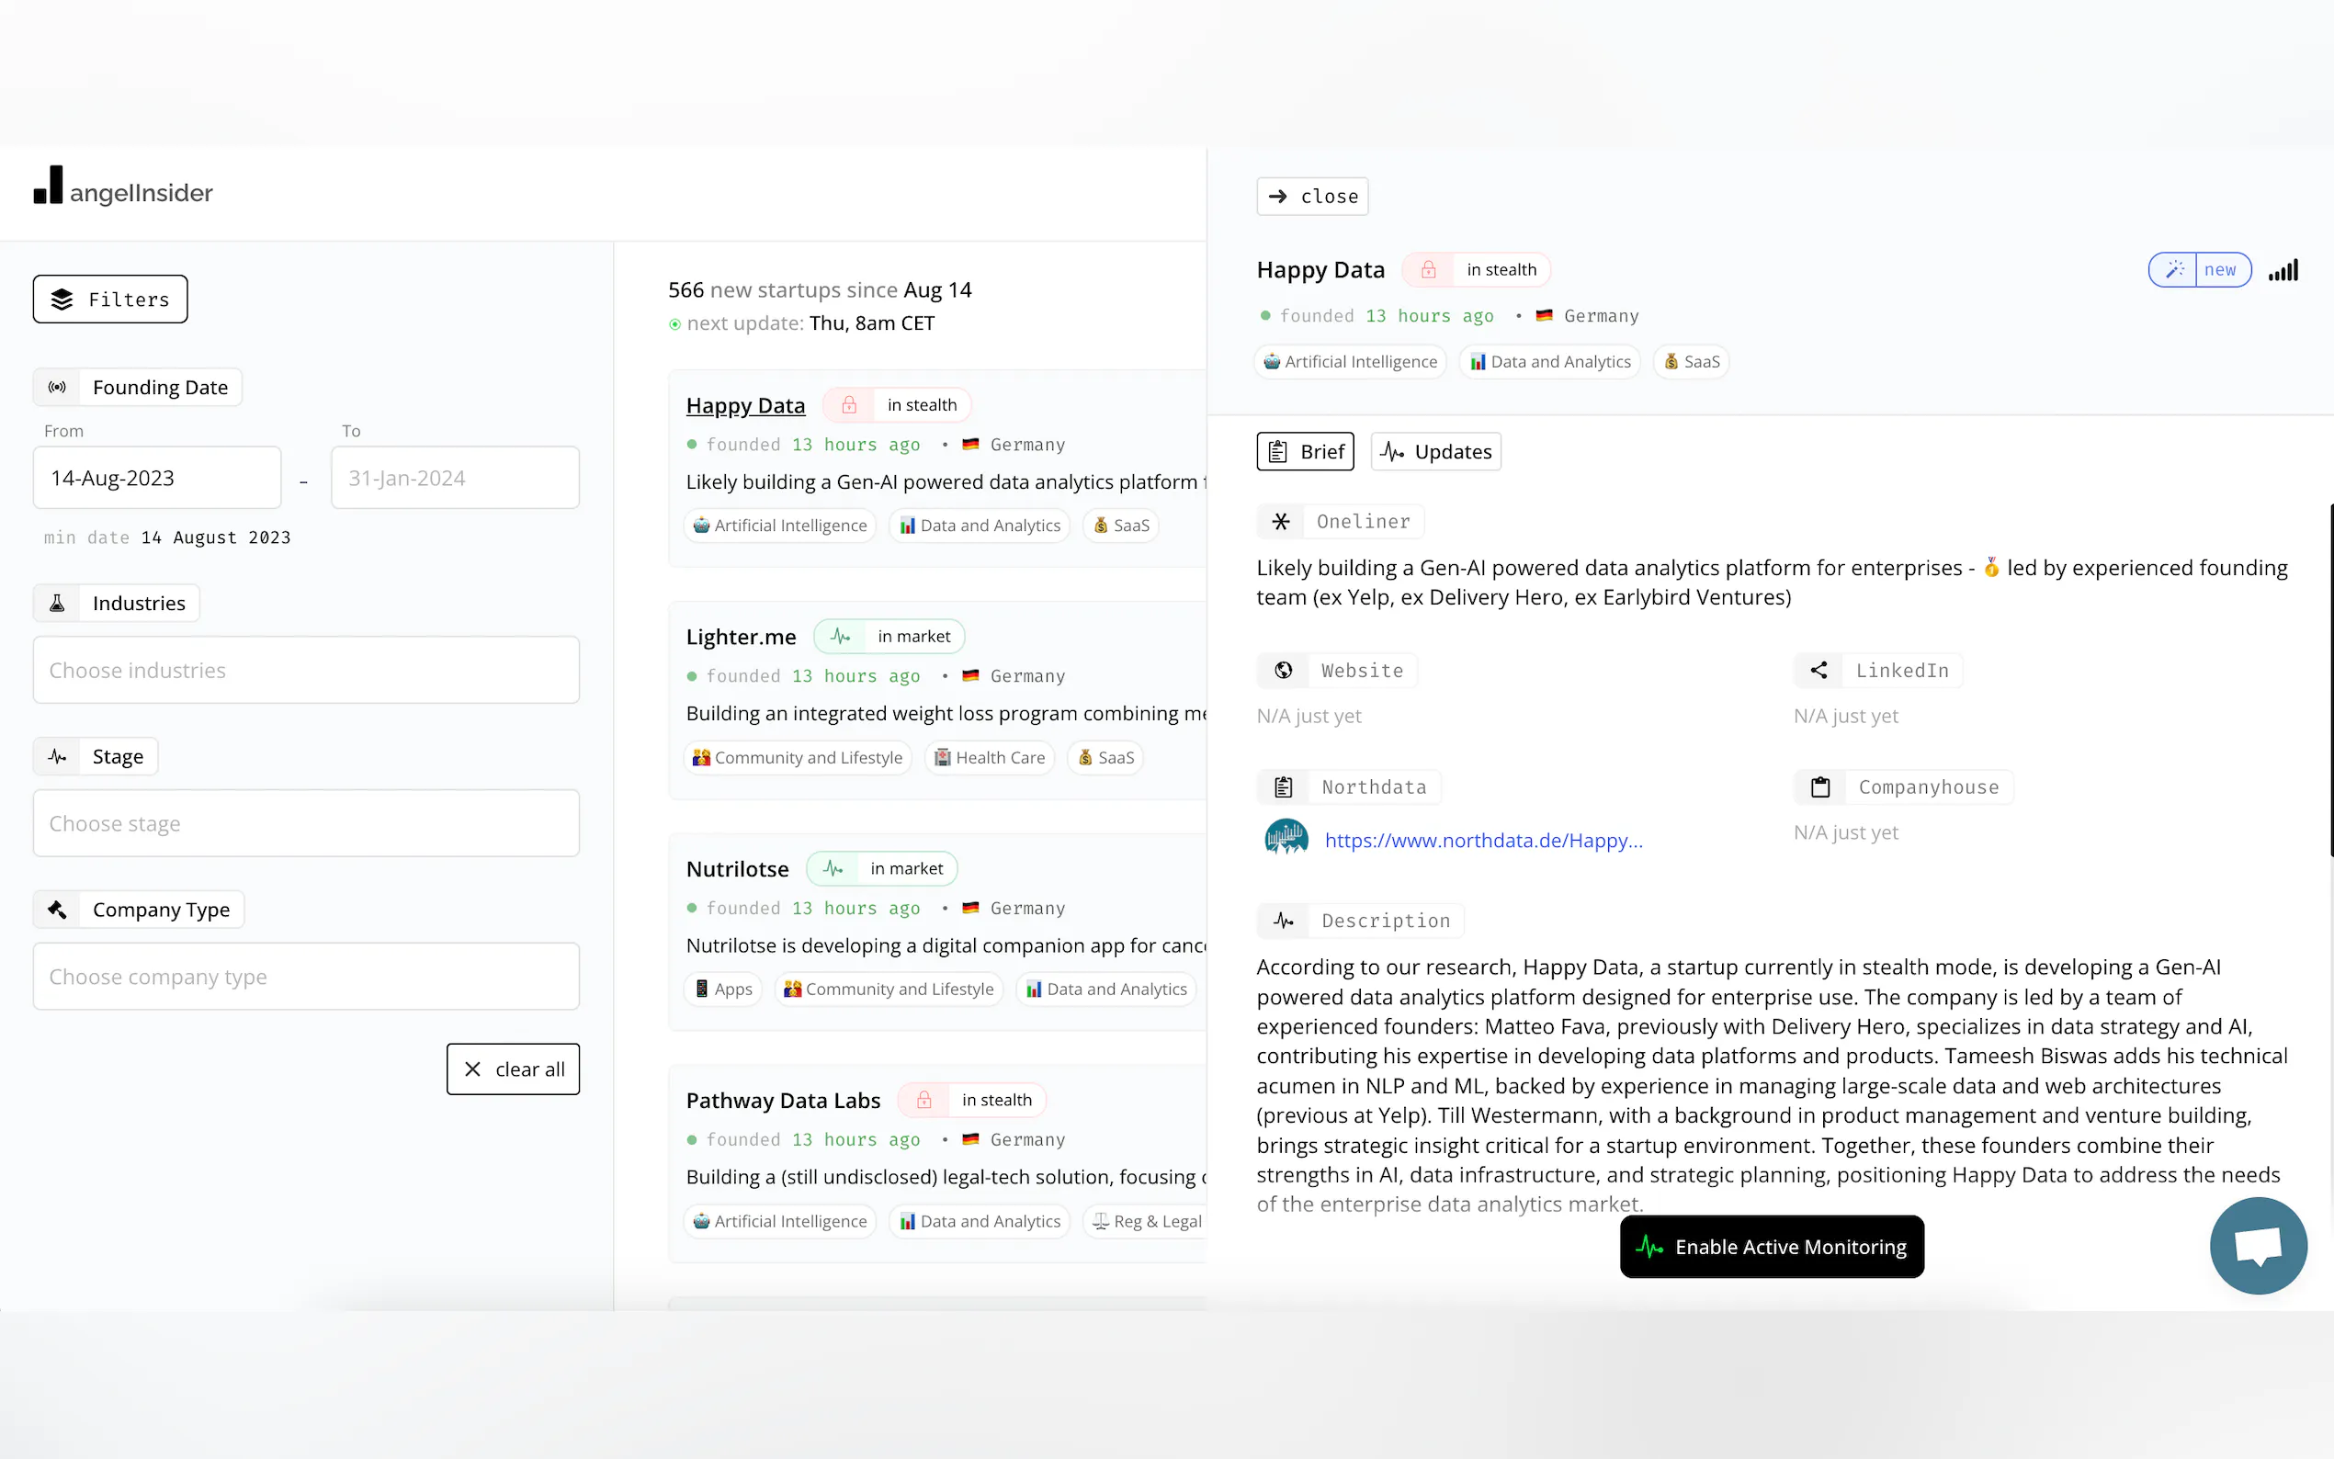The width and height of the screenshot is (2334, 1459).
Task: Click in market pulse icon for Lighter.me
Action: point(841,637)
